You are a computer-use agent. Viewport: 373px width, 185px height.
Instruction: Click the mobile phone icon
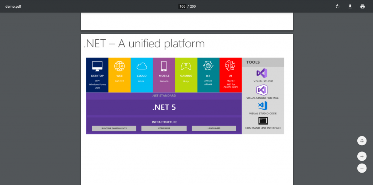[x=164, y=66]
